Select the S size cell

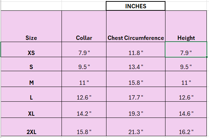tap(31, 64)
